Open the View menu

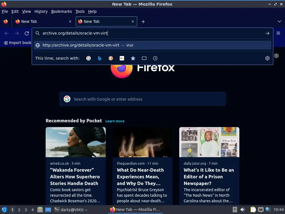[26, 11]
